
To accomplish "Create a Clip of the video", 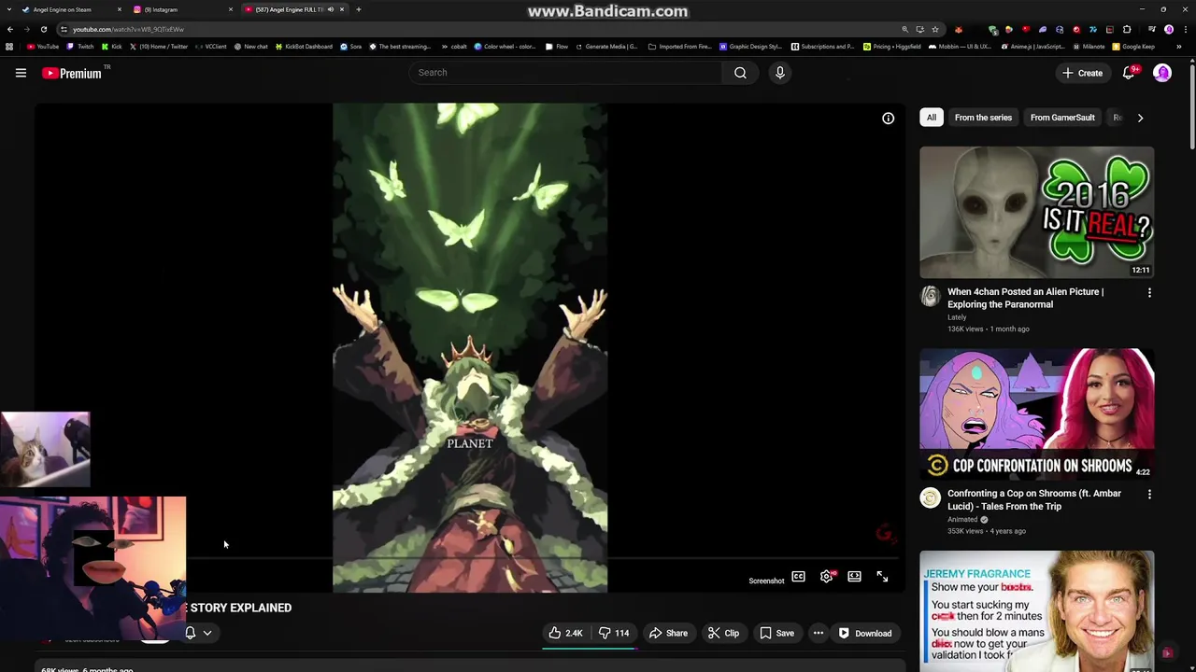I will (x=723, y=633).
